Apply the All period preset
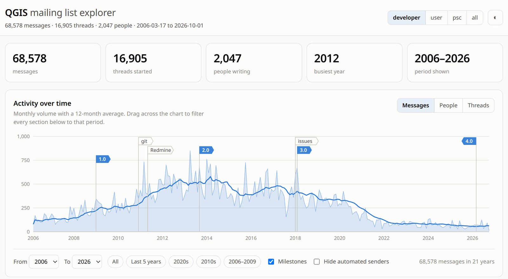This screenshot has height=279, width=508. click(115, 262)
